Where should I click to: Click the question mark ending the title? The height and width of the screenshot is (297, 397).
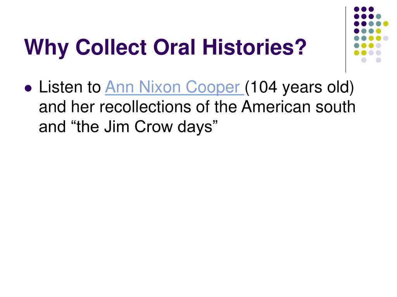(301, 47)
